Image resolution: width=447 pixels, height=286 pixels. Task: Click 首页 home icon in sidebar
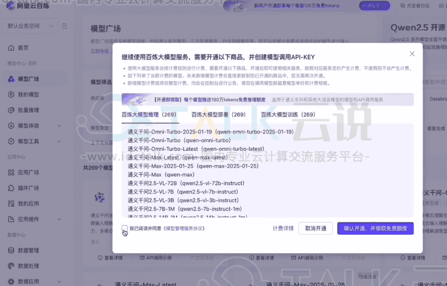tap(11, 48)
